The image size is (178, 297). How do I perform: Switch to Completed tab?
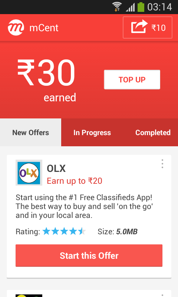(153, 133)
